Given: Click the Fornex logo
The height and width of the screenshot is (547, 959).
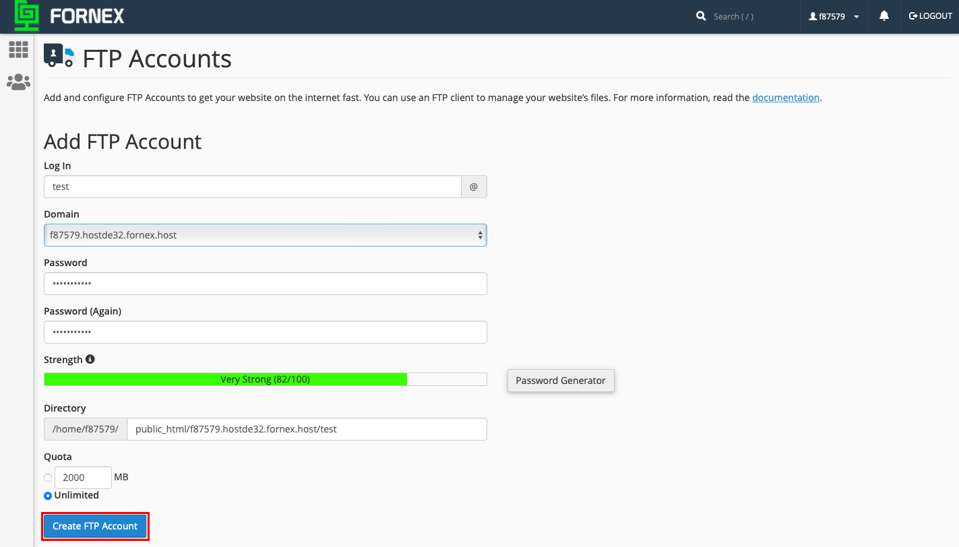Looking at the screenshot, I should [69, 16].
